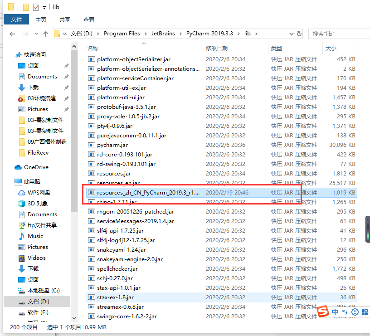Go back with the back arrow
This screenshot has width=370, height=336.
[12, 34]
